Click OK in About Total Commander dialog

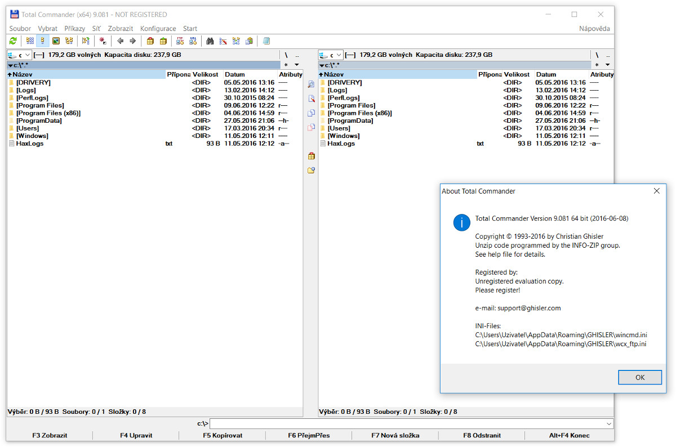(x=640, y=377)
